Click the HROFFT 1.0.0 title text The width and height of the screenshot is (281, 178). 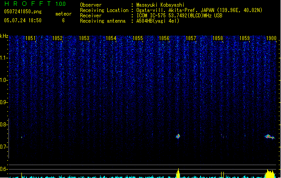tap(35, 4)
